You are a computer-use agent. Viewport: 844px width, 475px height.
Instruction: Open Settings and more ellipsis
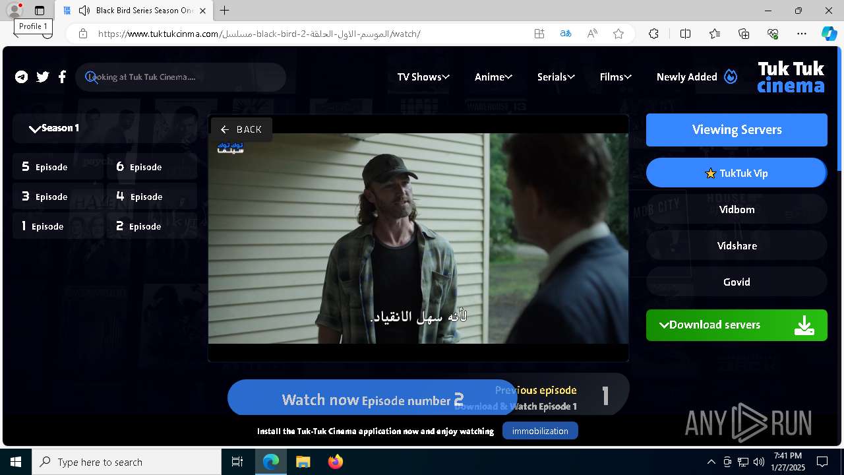(x=802, y=34)
